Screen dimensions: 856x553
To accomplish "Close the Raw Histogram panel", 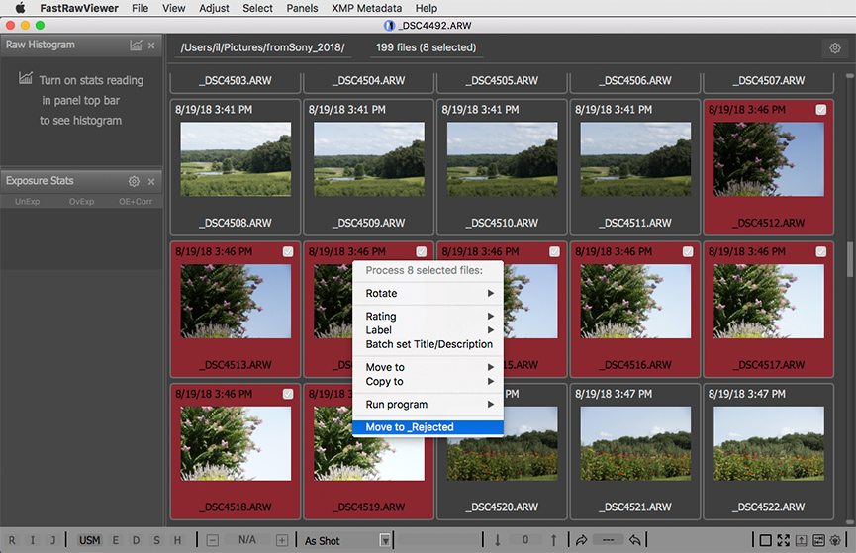I will point(151,46).
